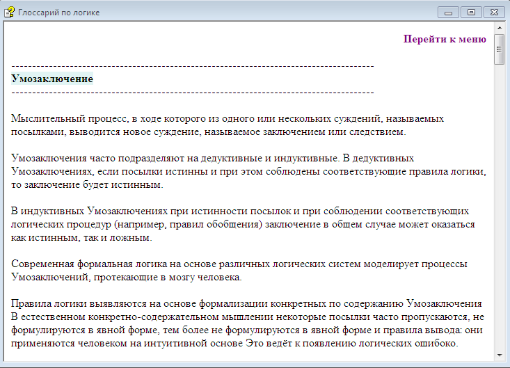The height and width of the screenshot is (368, 510).
Task: Click the help icon in the title bar
Action: tap(10, 13)
